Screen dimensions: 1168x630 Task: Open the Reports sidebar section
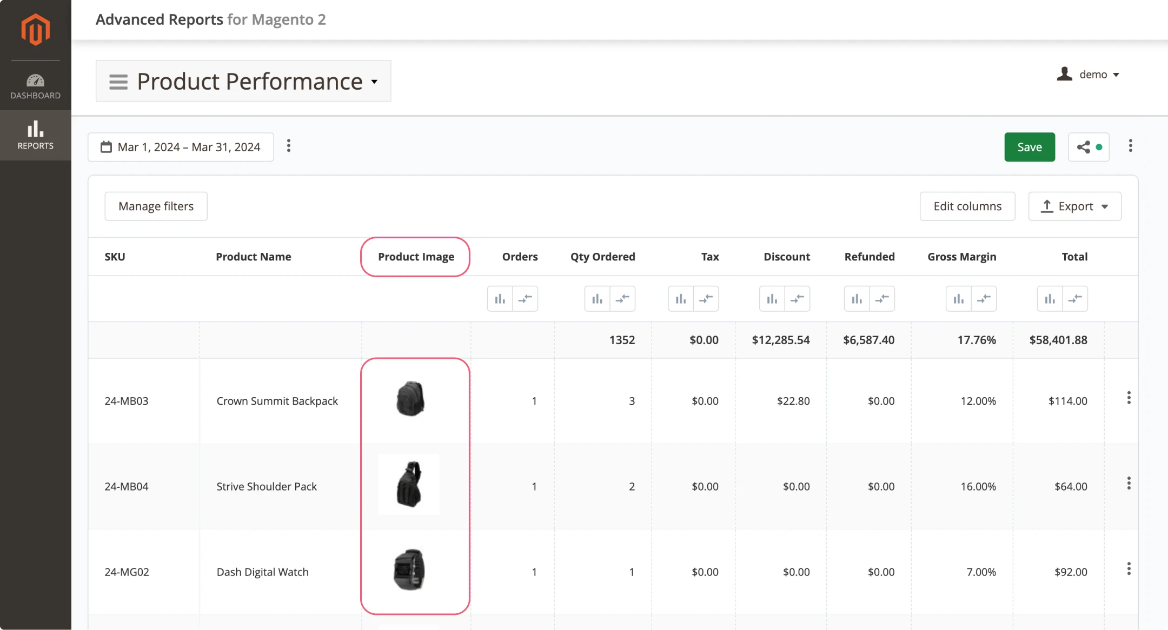click(36, 135)
